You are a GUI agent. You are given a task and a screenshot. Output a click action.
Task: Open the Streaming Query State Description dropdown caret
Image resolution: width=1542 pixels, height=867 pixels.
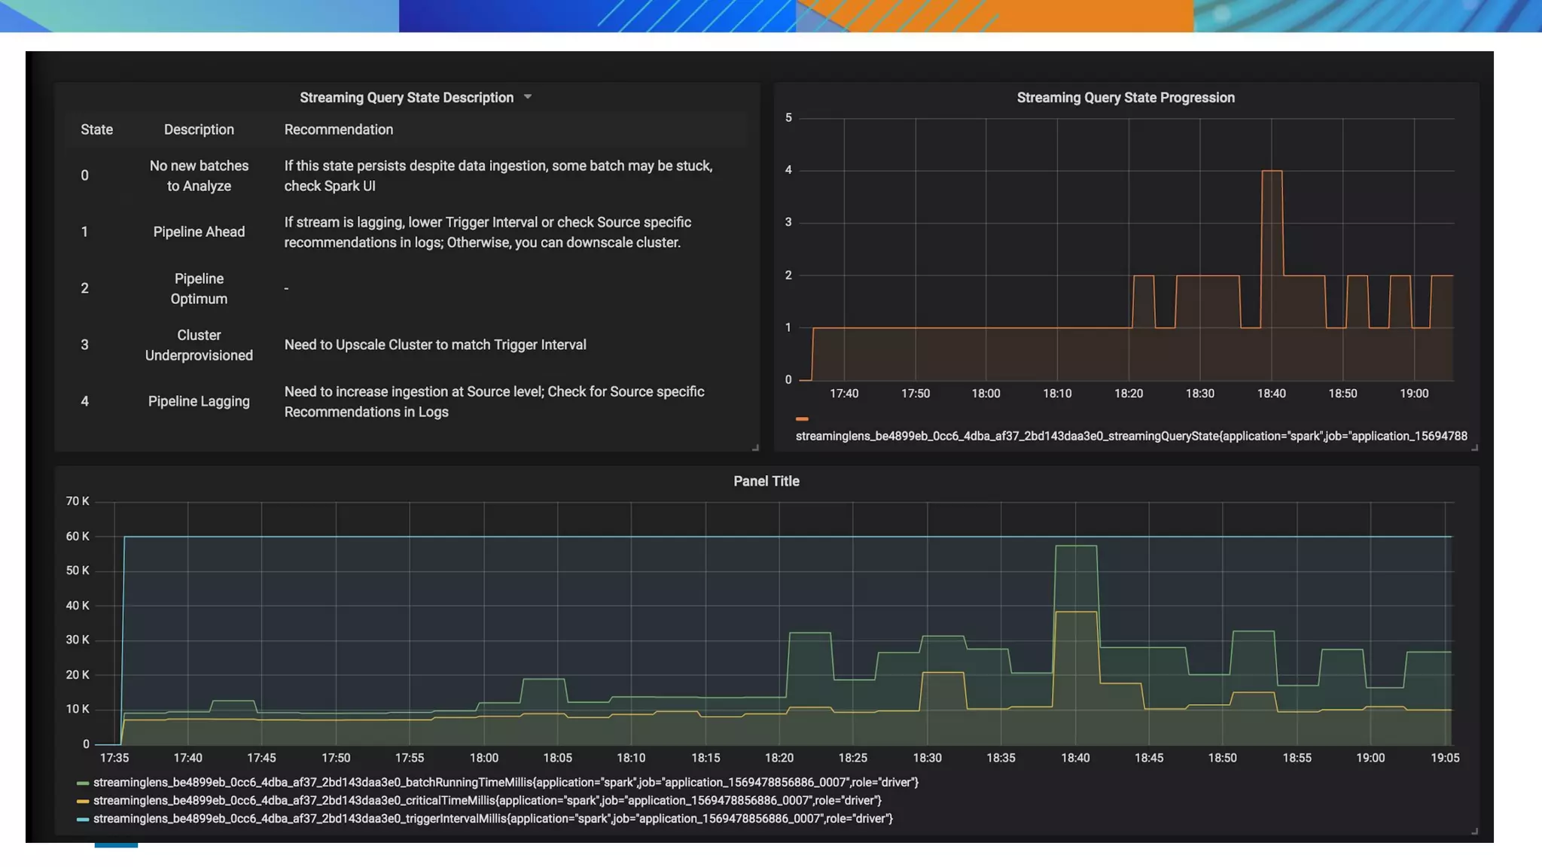(x=528, y=97)
